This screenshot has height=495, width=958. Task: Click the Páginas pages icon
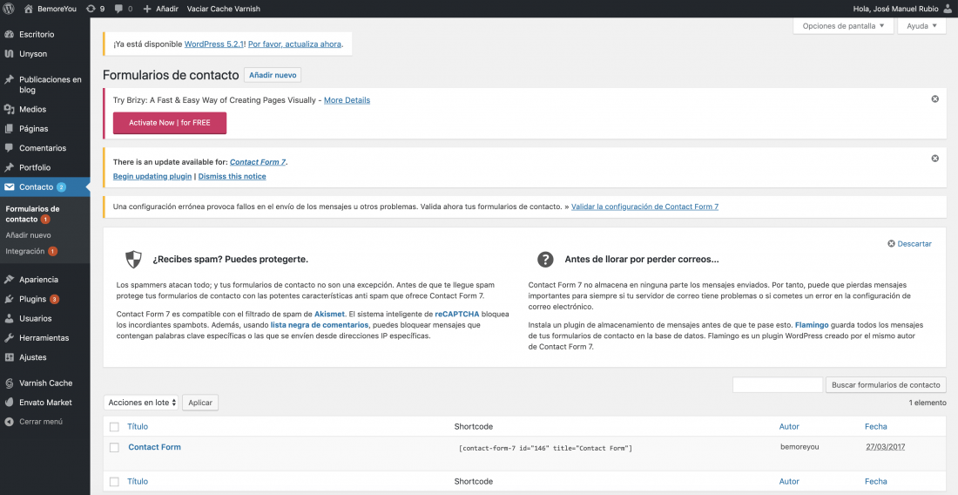(x=10, y=128)
